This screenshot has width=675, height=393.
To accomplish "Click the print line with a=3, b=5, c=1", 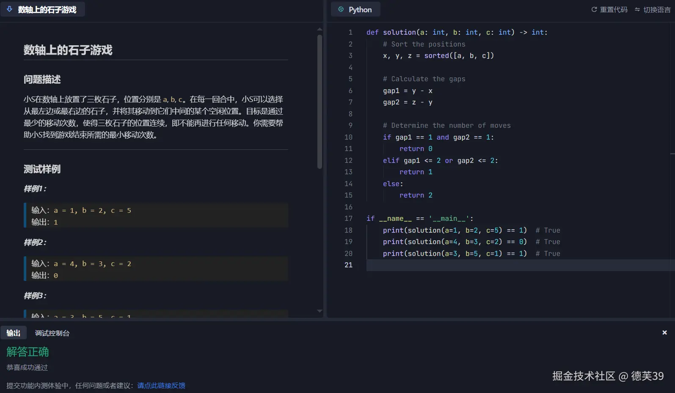I will coord(471,253).
